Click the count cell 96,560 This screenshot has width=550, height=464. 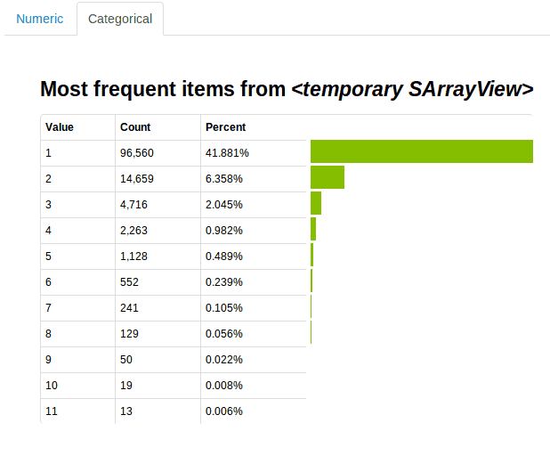tap(137, 153)
